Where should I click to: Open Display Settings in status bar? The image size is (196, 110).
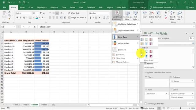coord(148,108)
